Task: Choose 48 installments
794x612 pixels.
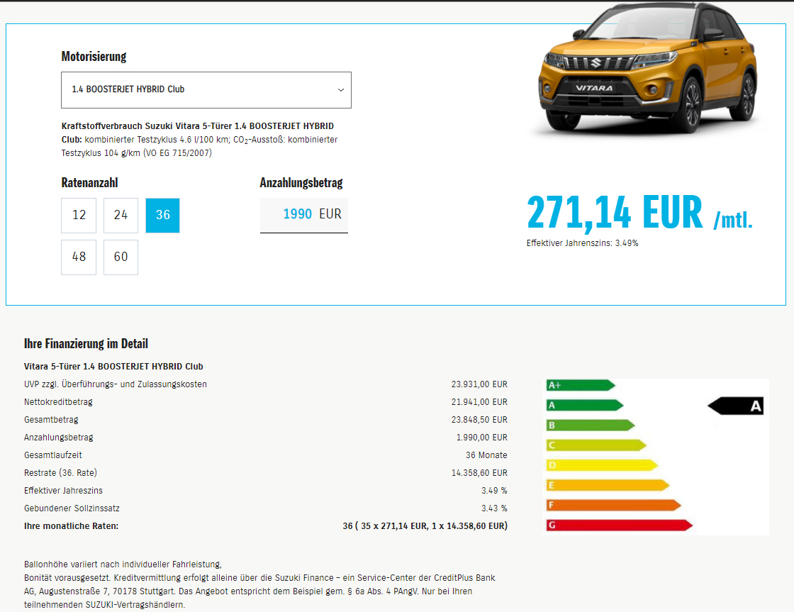Action: point(79,257)
